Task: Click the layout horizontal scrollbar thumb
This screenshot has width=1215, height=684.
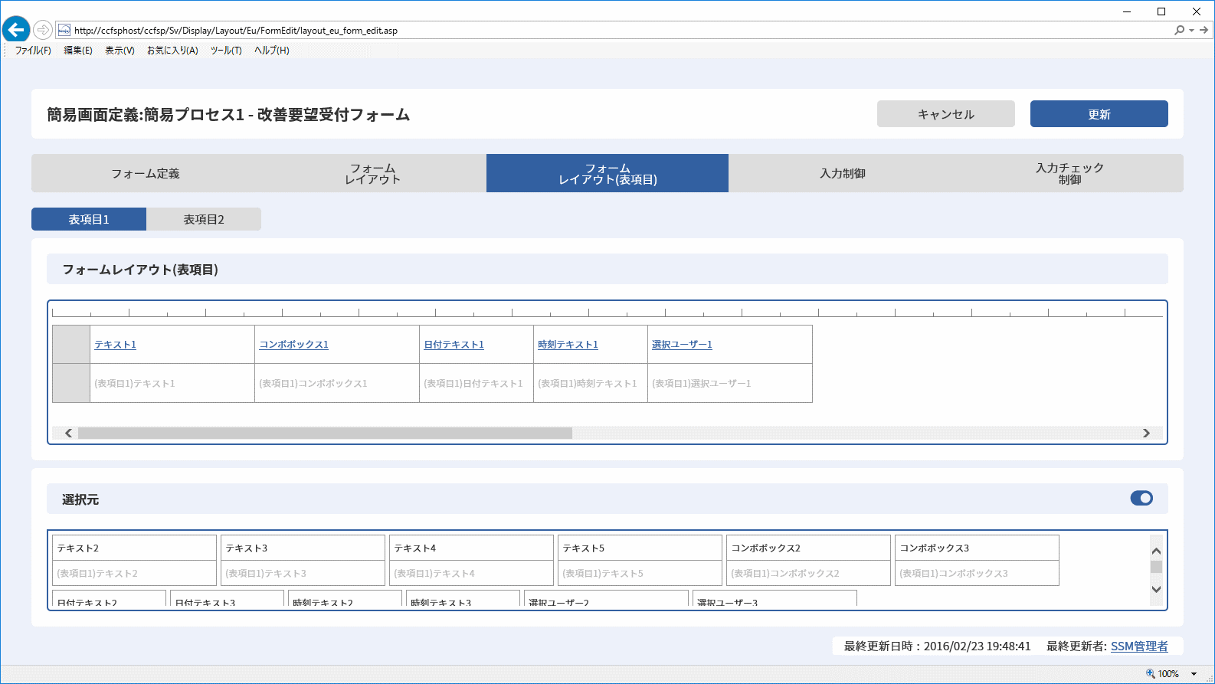Action: 325,434
